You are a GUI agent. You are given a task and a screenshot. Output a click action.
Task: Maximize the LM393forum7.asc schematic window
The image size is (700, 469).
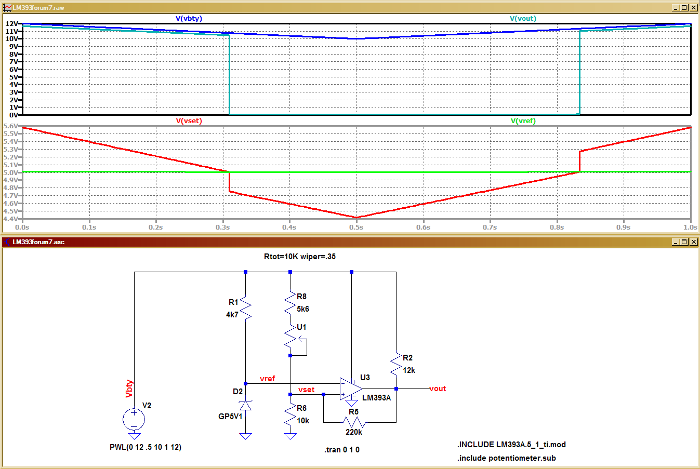tap(684, 242)
